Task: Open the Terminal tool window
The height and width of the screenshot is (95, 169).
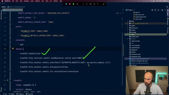Action: pyautogui.click(x=29, y=94)
